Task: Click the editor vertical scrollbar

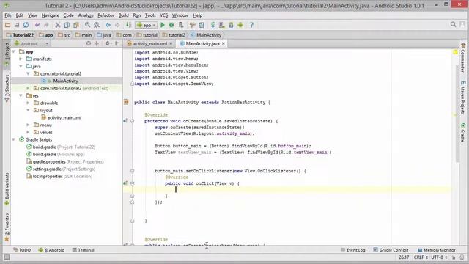Action: 457,114
